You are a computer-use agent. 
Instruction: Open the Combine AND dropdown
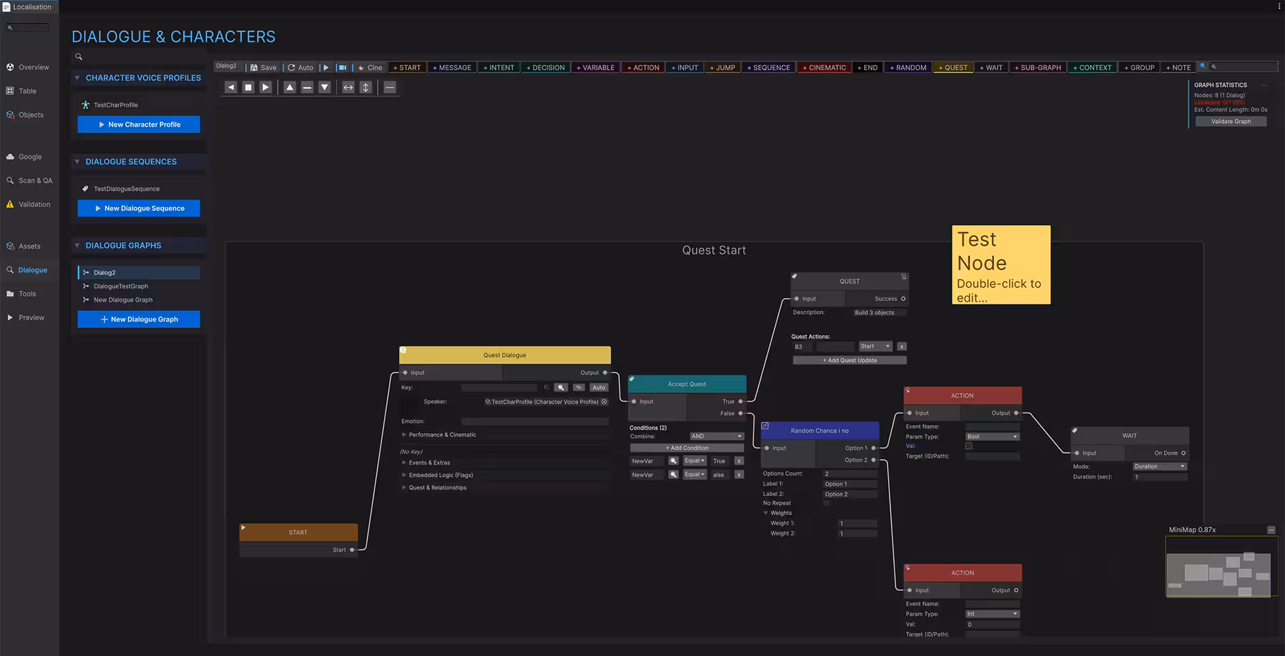[x=717, y=436]
